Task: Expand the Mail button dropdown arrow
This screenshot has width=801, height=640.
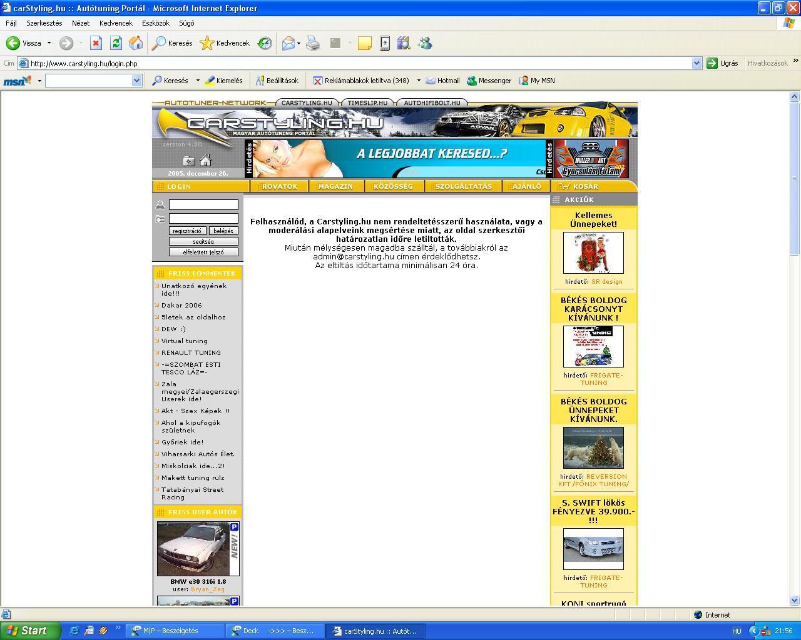Action: point(298,43)
